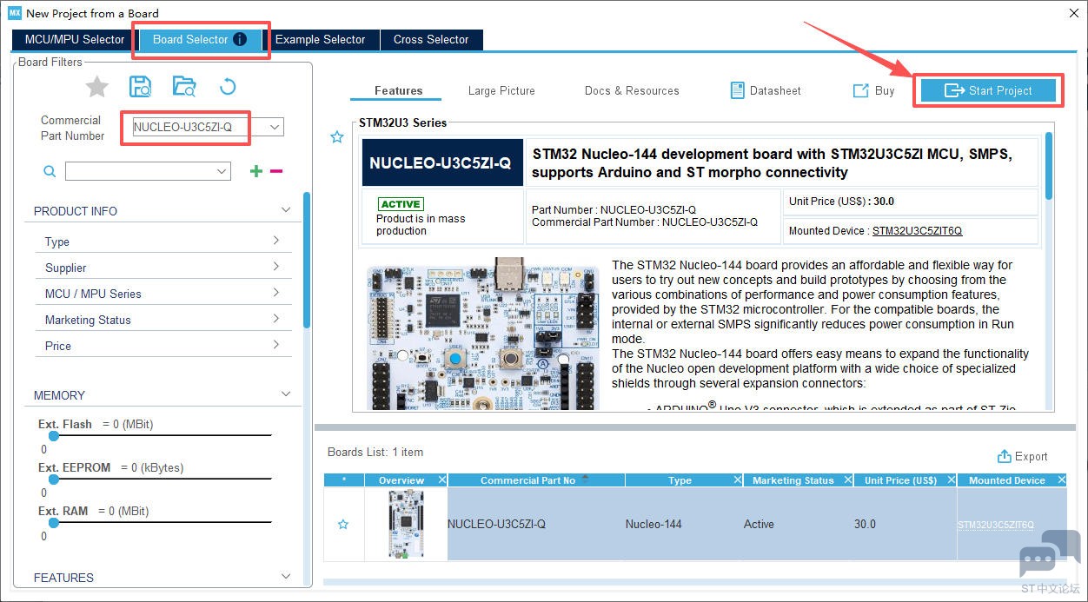The height and width of the screenshot is (602, 1088).
Task: Click the Ext. RAM slider handle
Action: tap(53, 522)
